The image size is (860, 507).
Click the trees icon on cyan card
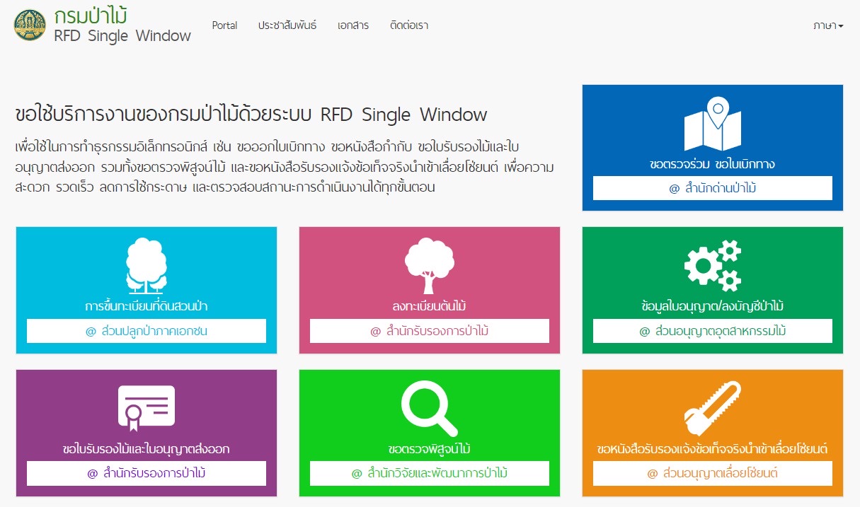147,267
